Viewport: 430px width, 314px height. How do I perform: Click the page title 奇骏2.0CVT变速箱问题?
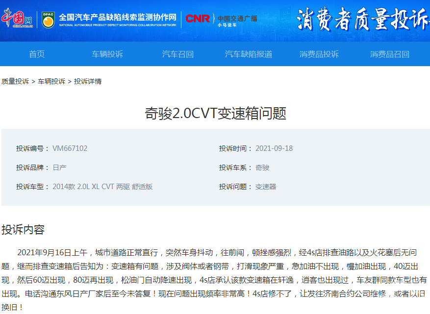(215, 114)
